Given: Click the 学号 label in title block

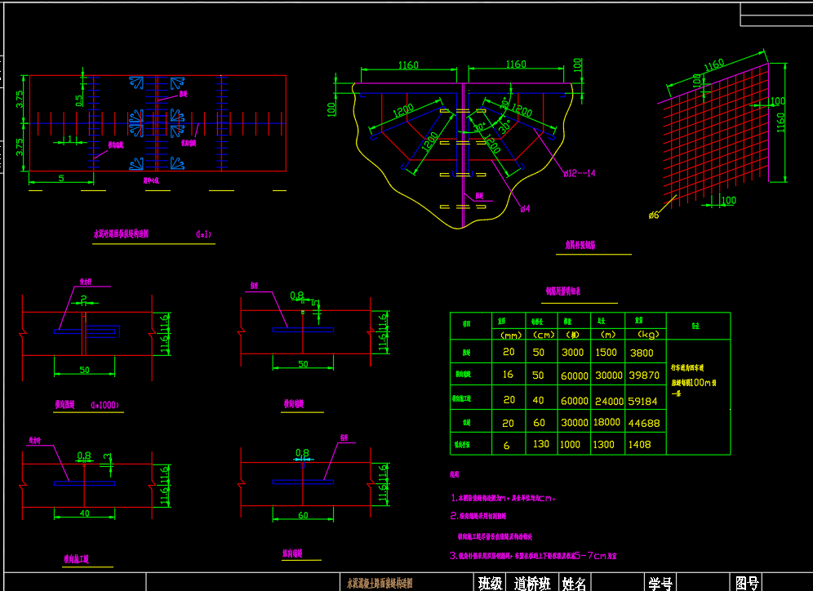Looking at the screenshot, I should (660, 583).
